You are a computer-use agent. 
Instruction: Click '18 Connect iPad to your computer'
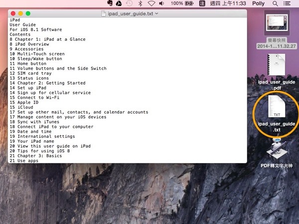[x=51, y=126]
